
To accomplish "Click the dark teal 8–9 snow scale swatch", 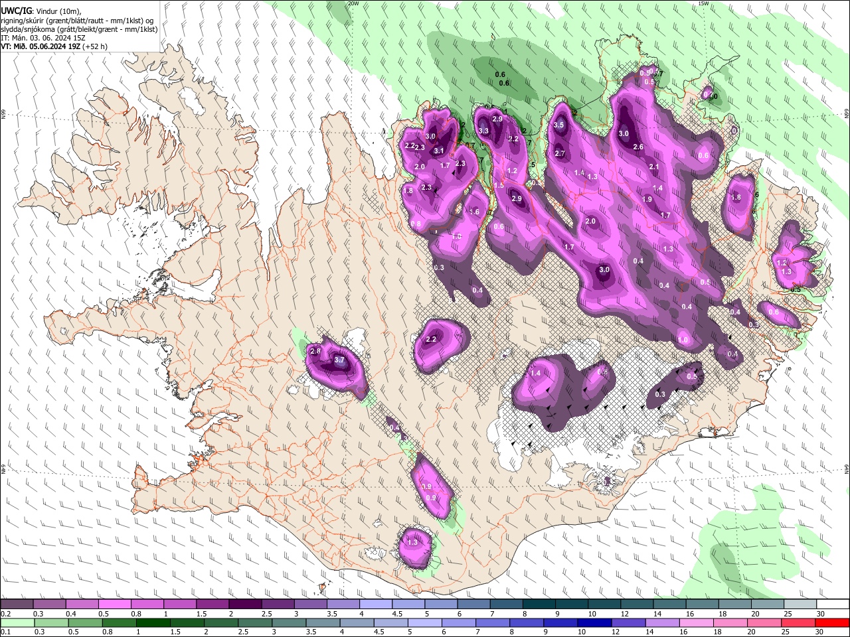I will (539, 604).
